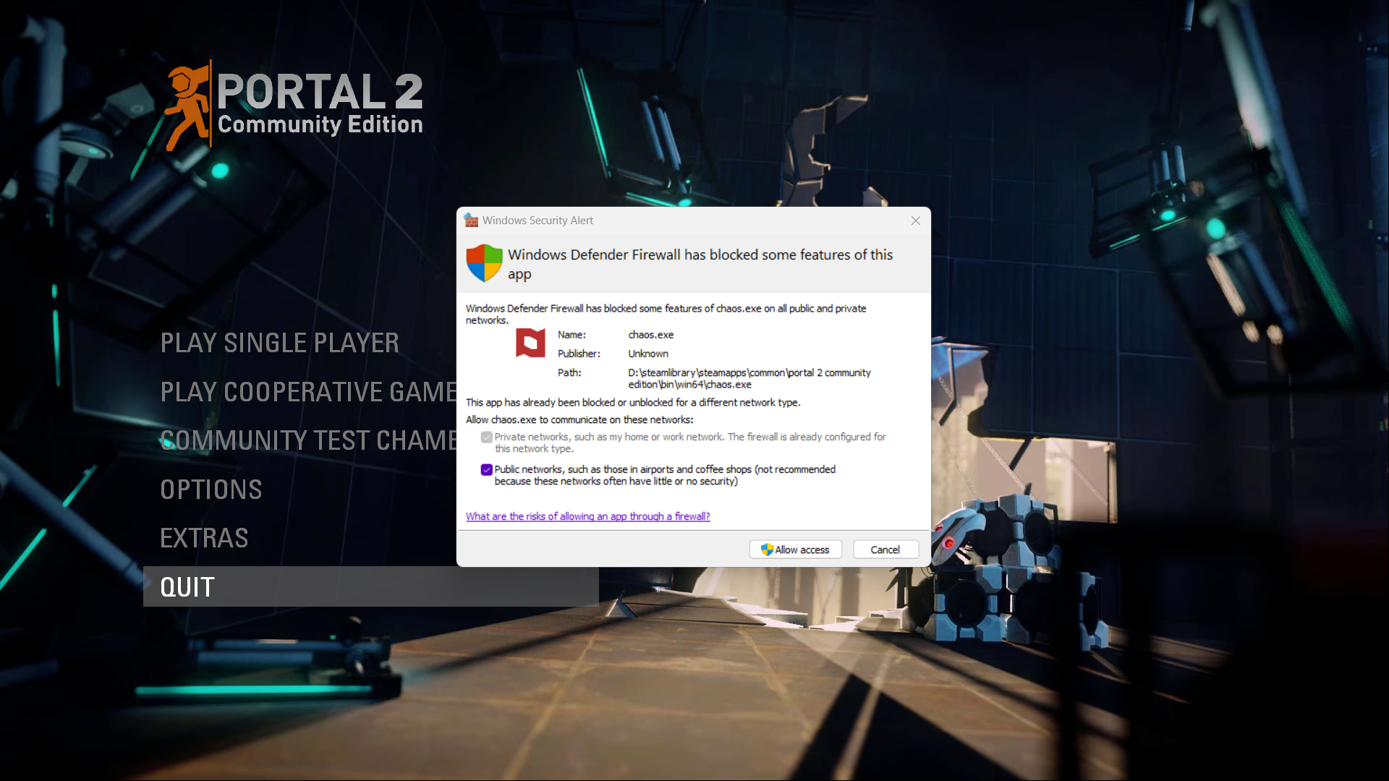Click the red flag chaos.exe app icon

[x=531, y=343]
